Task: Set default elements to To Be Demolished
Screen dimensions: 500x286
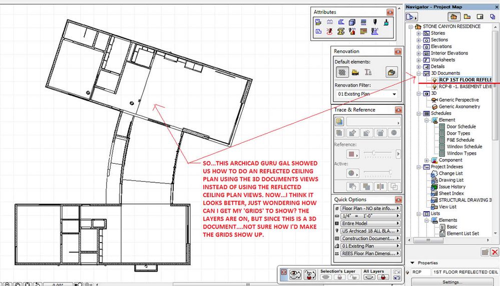Action: tap(355, 72)
